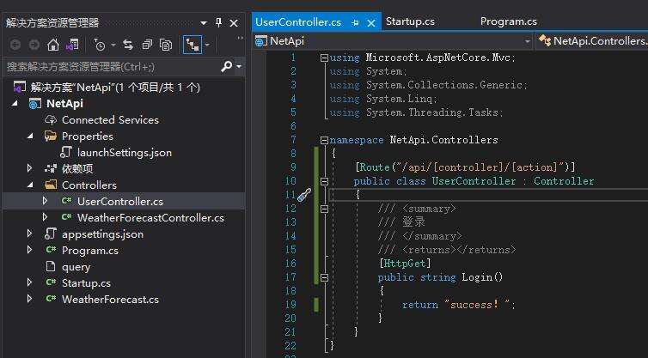Toggle auto-hide pin for Solution Explorer
Image resolution: width=648 pixels, height=358 pixels.
coord(218,22)
